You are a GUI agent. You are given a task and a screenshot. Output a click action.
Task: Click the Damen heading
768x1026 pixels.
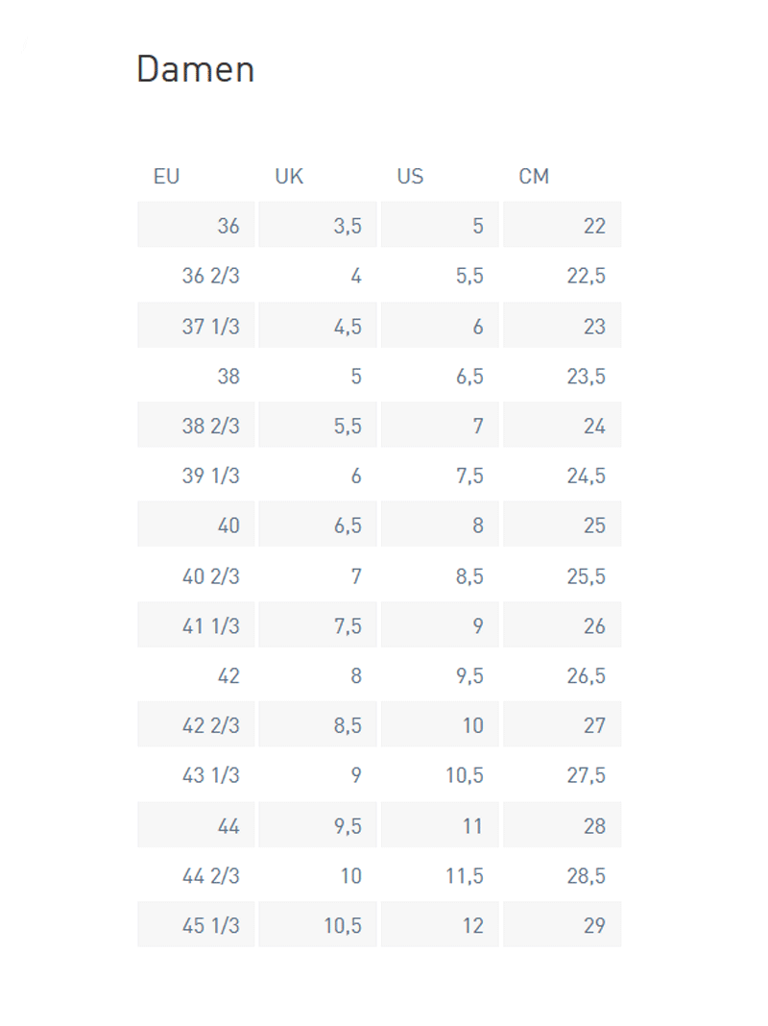[x=196, y=69]
